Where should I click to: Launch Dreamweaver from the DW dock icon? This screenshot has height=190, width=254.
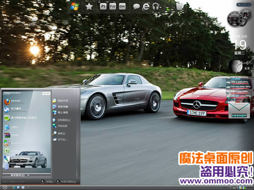122,7
